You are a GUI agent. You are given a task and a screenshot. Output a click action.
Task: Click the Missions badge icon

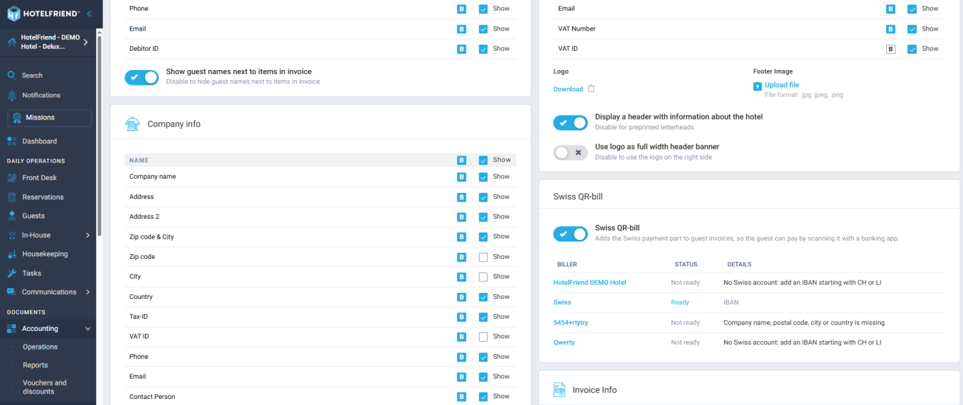click(x=17, y=118)
